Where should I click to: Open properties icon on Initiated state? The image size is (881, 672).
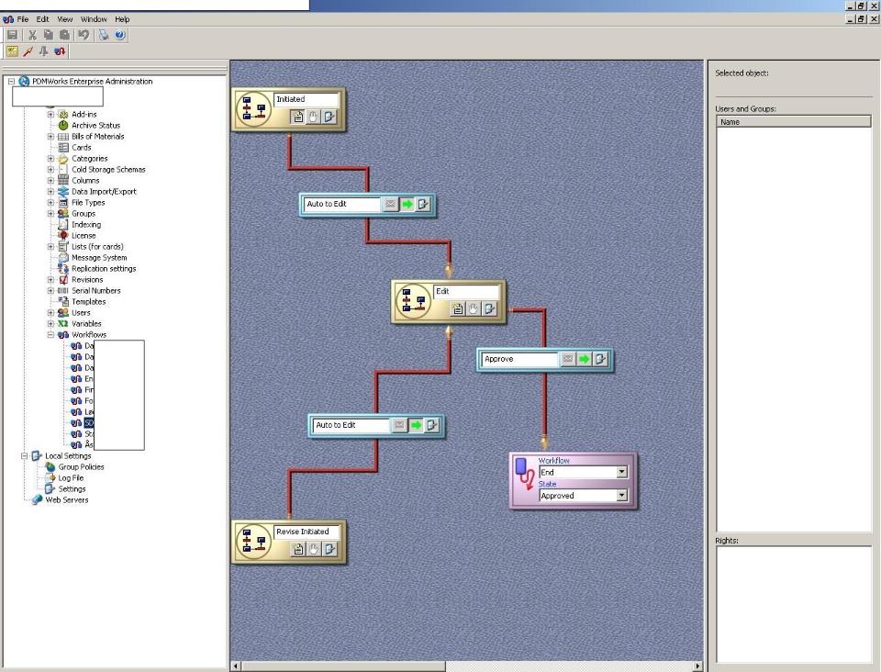297,117
